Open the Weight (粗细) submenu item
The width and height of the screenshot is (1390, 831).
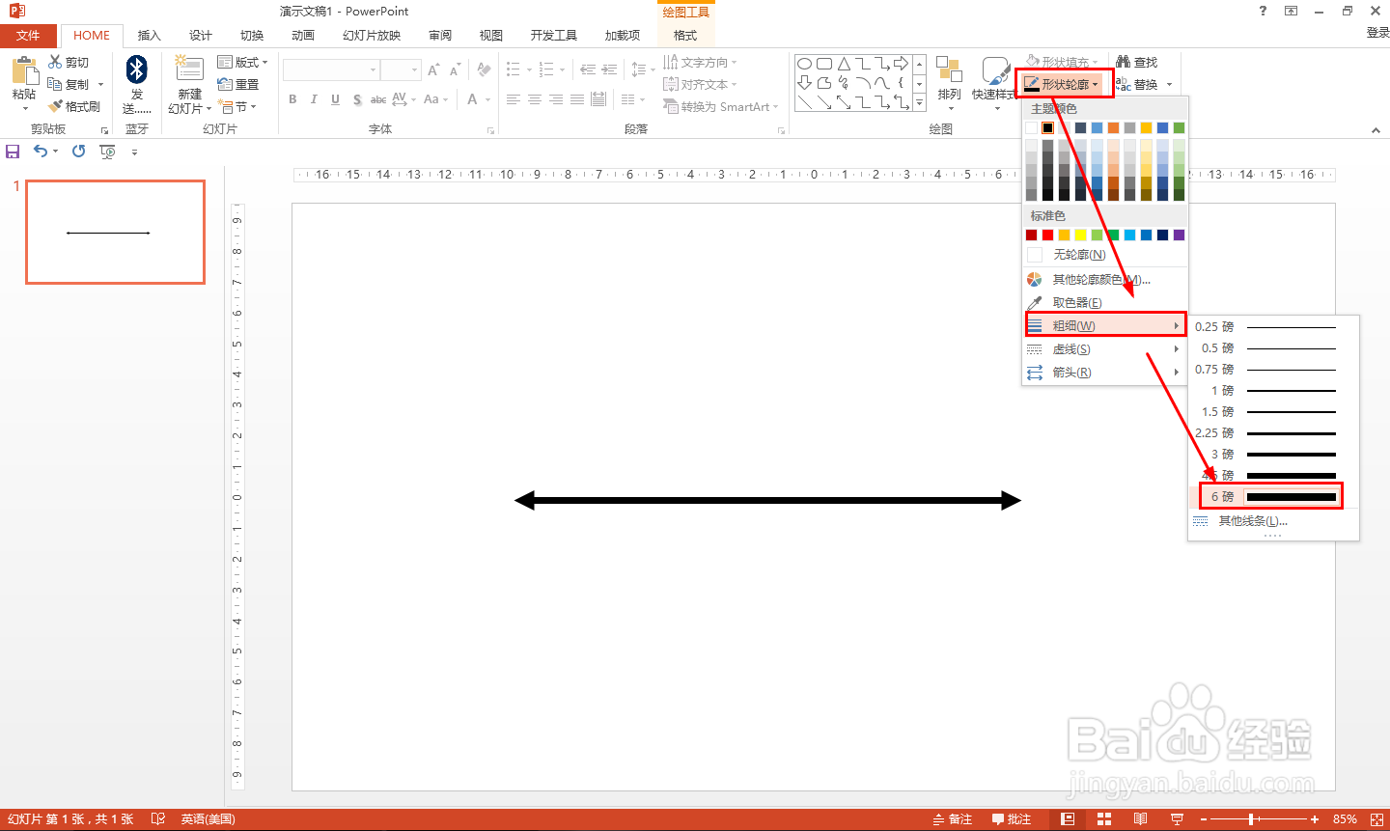pyautogui.click(x=1104, y=325)
